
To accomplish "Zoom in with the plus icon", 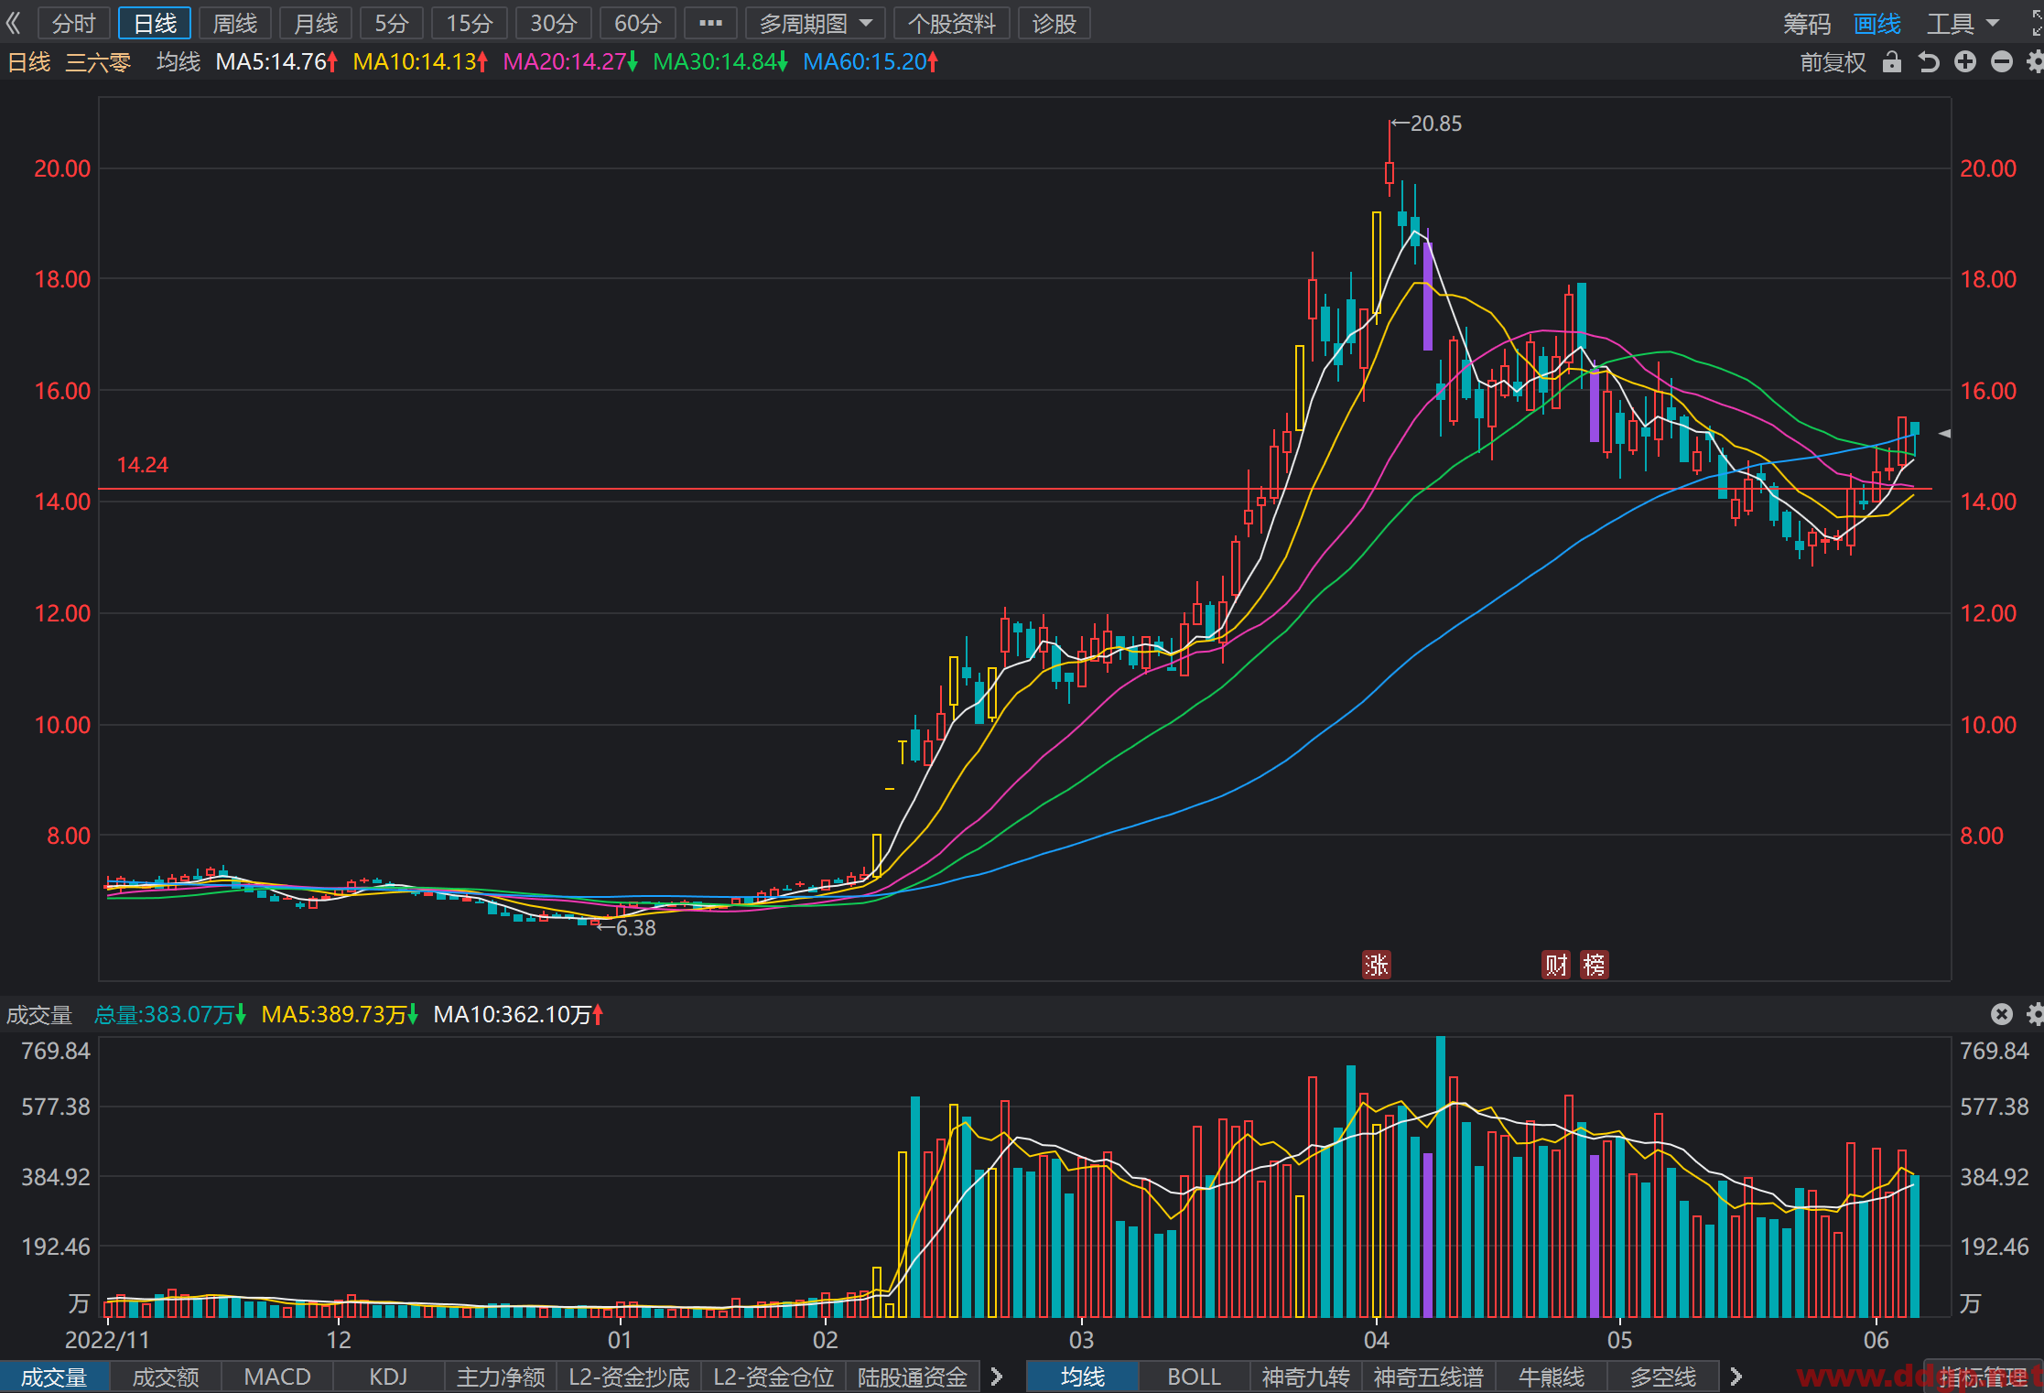I will tap(1965, 61).
